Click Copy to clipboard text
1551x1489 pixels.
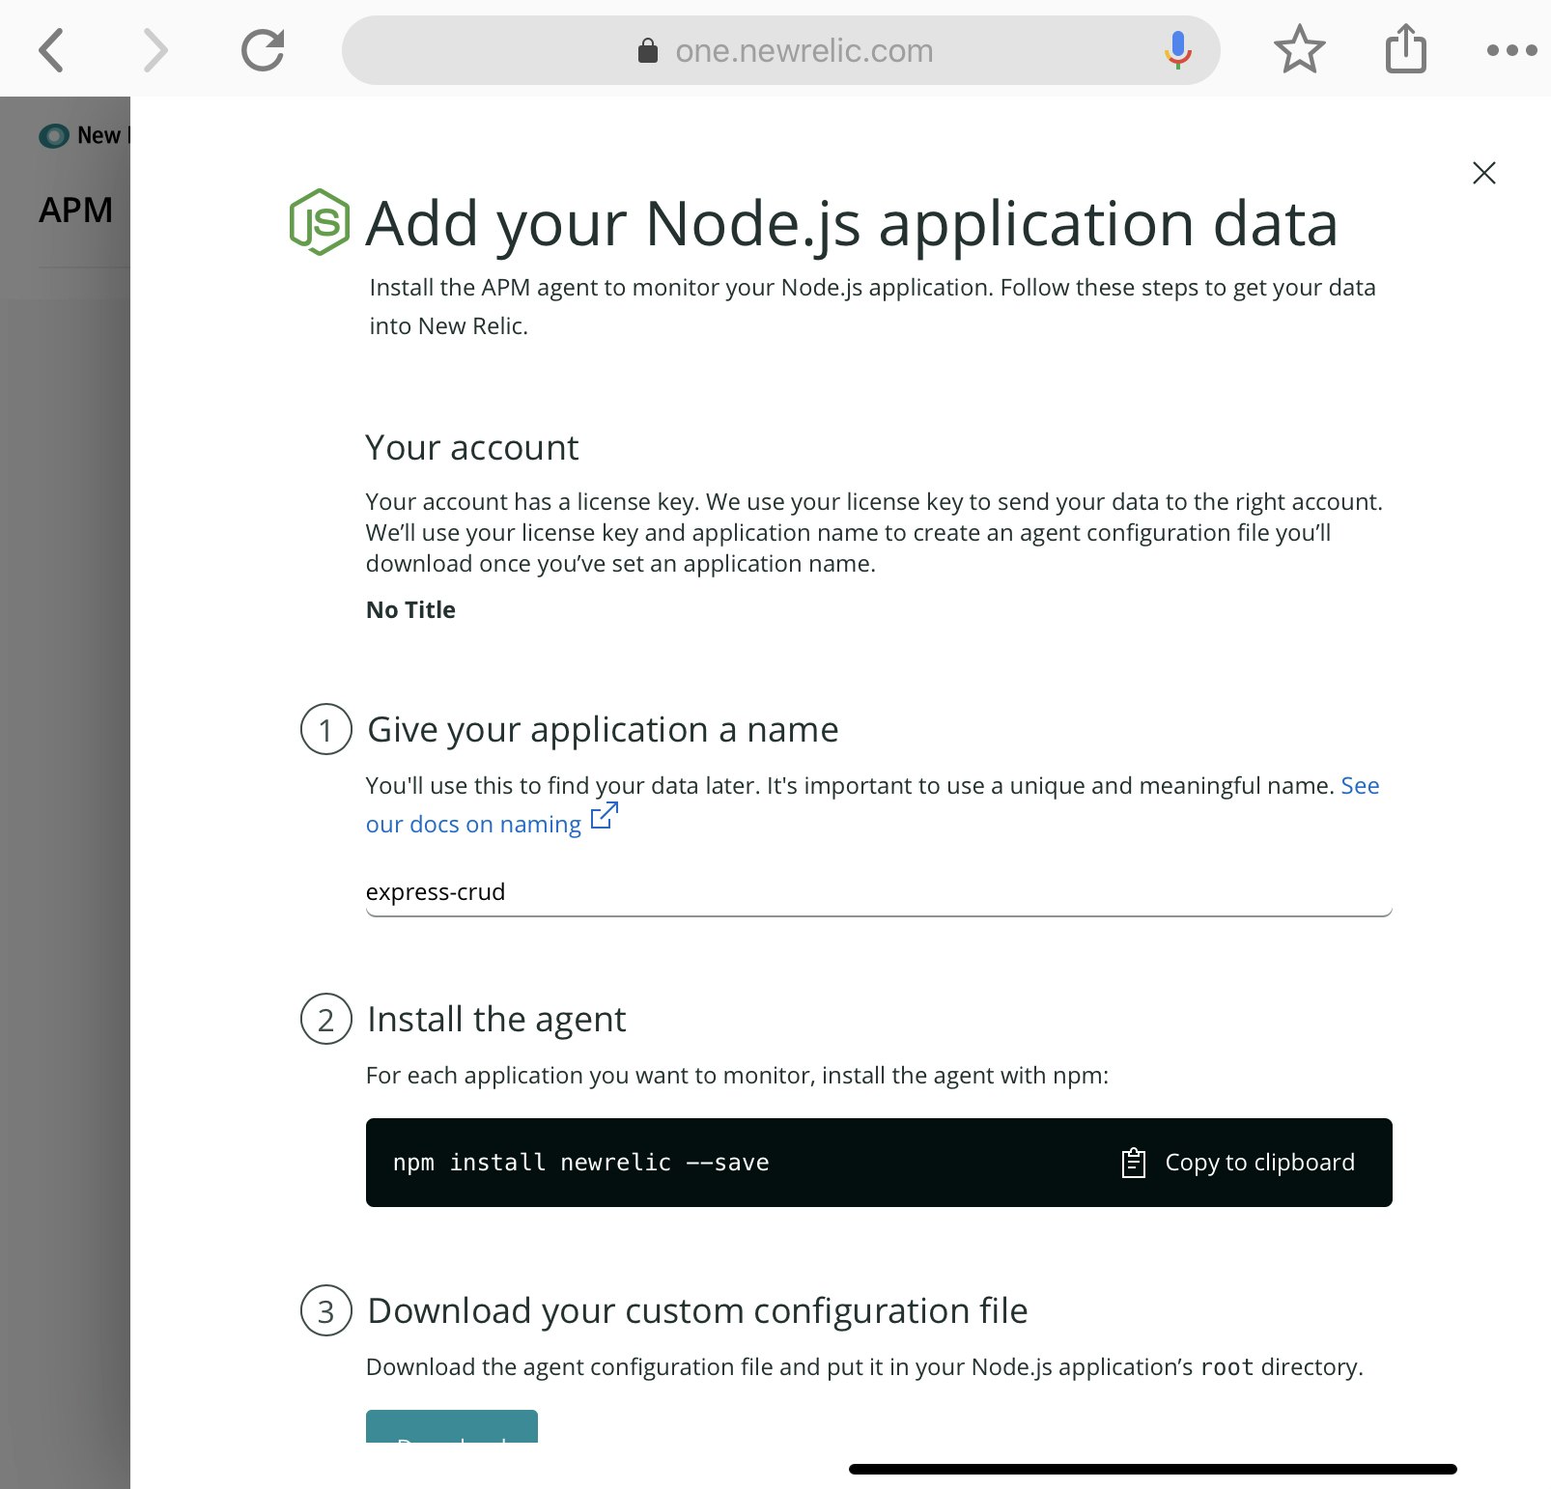(1259, 1163)
